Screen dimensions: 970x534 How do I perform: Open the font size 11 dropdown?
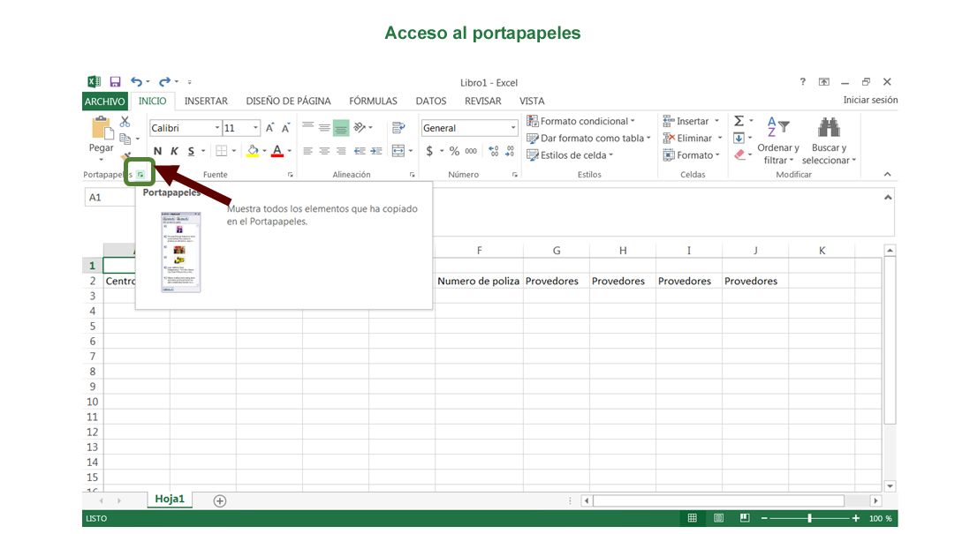pyautogui.click(x=255, y=128)
